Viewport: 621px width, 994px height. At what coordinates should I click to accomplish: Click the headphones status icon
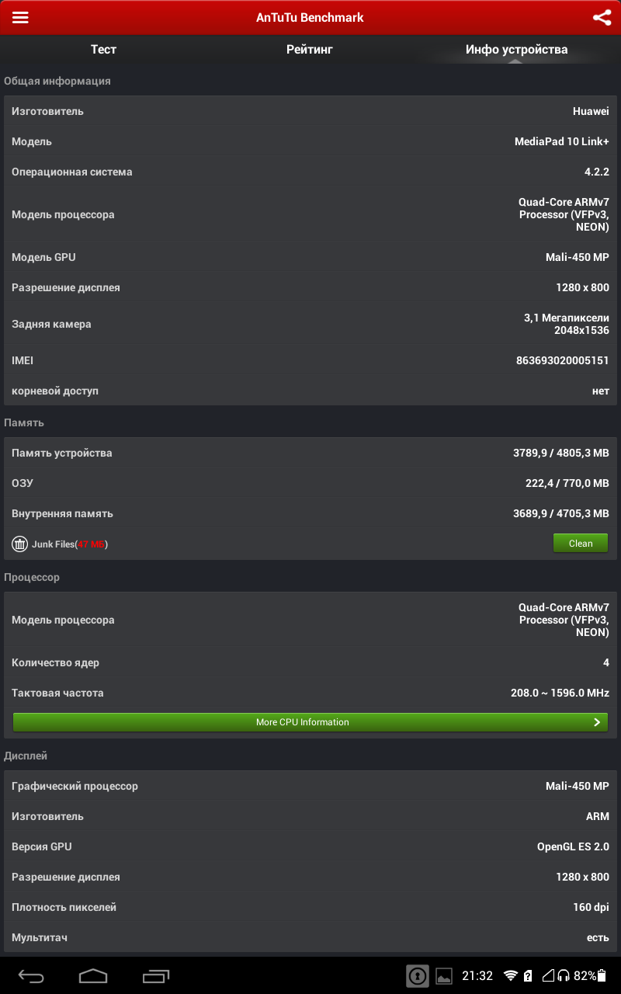pyautogui.click(x=564, y=976)
